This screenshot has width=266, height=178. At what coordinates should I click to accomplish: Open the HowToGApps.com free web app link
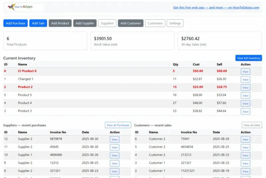[x=216, y=7]
